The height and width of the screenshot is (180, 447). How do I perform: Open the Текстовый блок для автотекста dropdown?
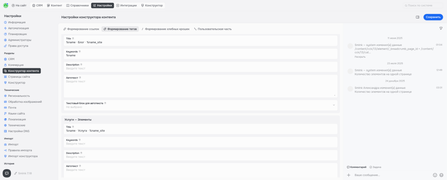coord(200,105)
